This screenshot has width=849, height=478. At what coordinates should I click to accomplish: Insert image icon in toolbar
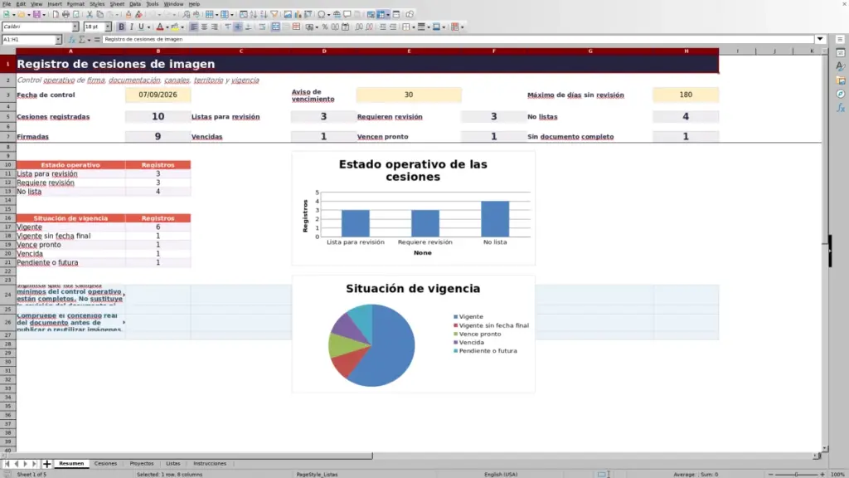click(288, 15)
